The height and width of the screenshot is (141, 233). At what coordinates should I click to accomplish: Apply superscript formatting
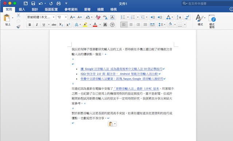point(68,25)
